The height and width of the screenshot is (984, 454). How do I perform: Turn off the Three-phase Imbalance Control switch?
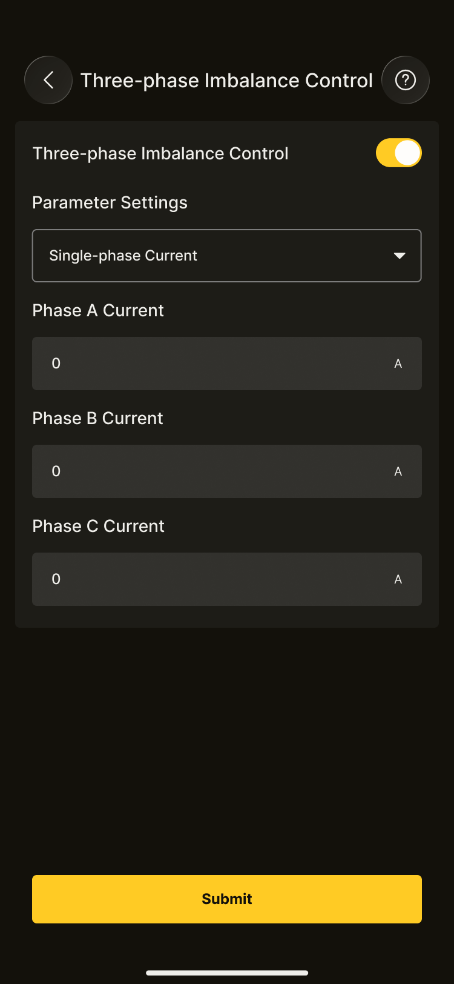click(398, 153)
